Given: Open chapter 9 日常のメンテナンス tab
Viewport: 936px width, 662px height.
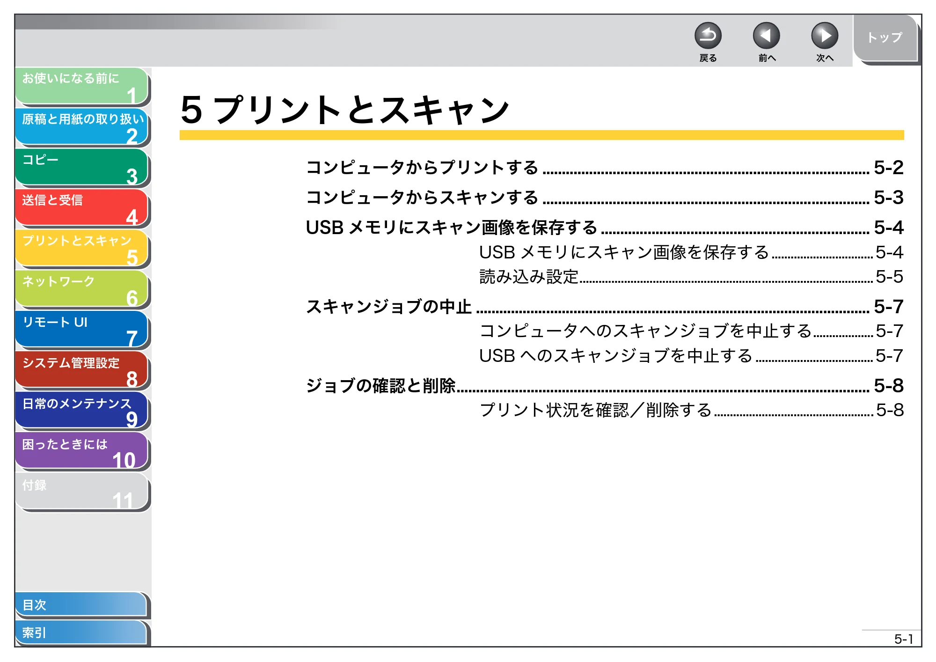Looking at the screenshot, I should [x=82, y=411].
